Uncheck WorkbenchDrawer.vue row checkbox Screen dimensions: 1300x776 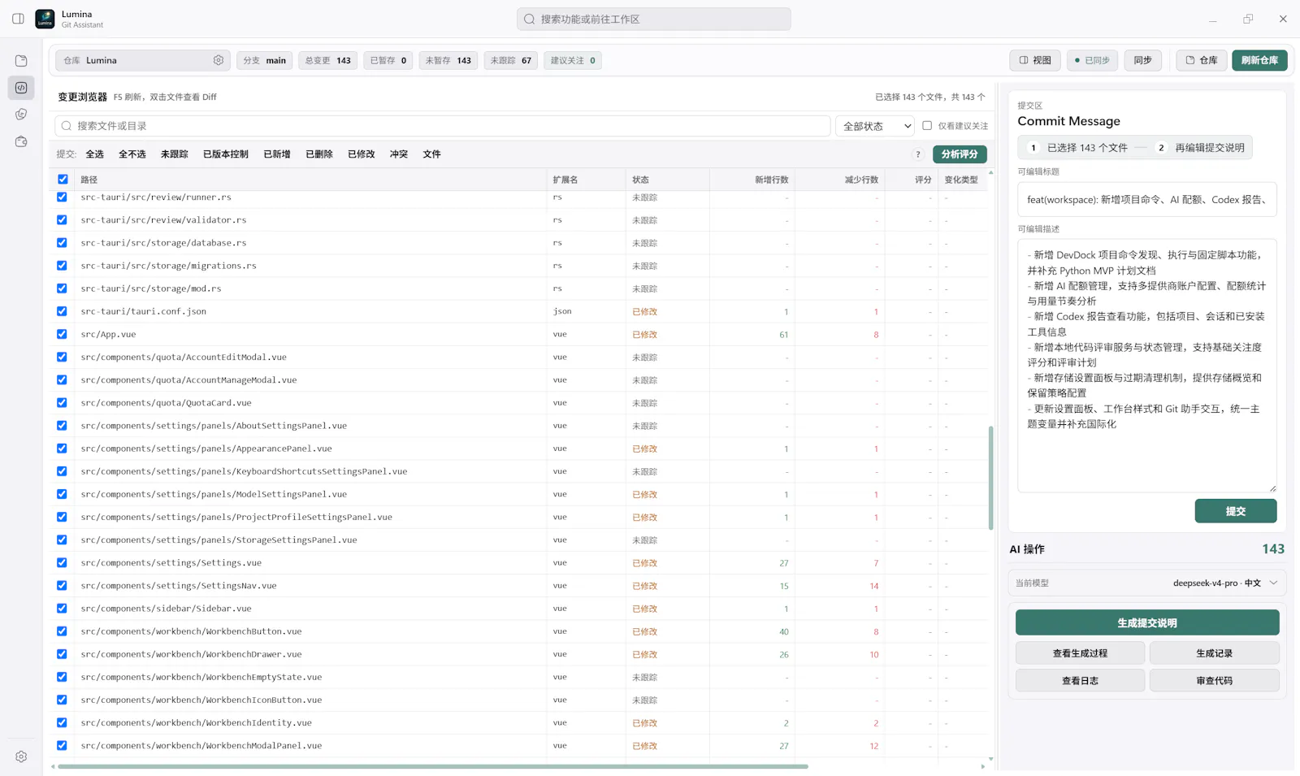(x=62, y=654)
